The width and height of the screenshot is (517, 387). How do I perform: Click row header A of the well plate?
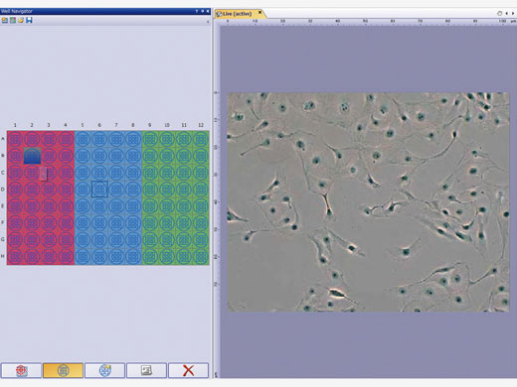tap(3, 139)
